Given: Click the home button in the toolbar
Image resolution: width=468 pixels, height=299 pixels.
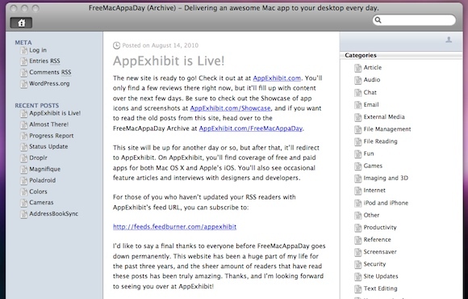Looking at the screenshot, I should click(21, 23).
